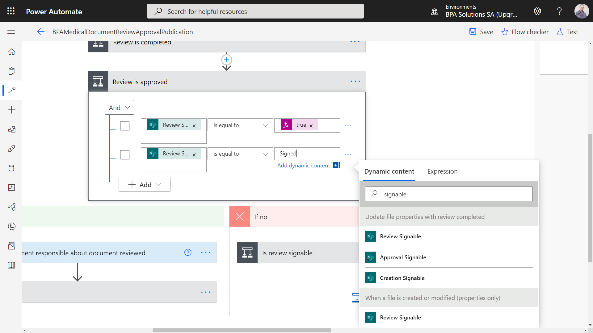Viewport: 593px width, 333px height.
Task: Open AI Builder icon in sidebar
Action: point(11,207)
